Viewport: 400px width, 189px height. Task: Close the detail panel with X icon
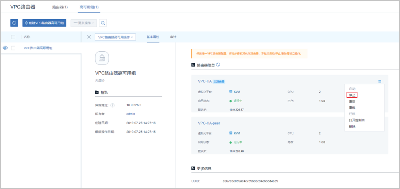(89, 37)
